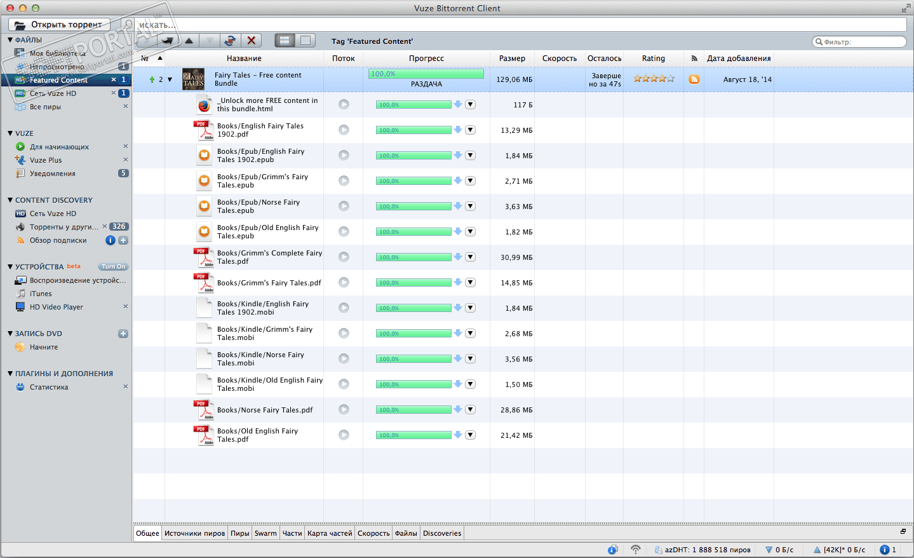Open priority dropdown for English Fairy Tales 1902.pdf
Screen dimensions: 914x558
click(470, 130)
